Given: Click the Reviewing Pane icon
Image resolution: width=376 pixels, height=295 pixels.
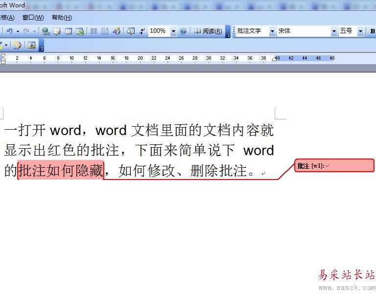Looking at the screenshot, I should [x=32, y=45].
